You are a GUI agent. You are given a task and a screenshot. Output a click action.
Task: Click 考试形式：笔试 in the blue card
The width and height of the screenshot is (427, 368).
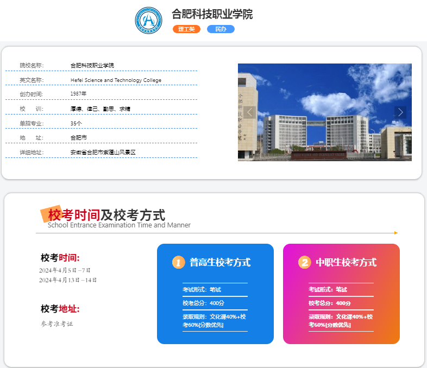[202, 290]
